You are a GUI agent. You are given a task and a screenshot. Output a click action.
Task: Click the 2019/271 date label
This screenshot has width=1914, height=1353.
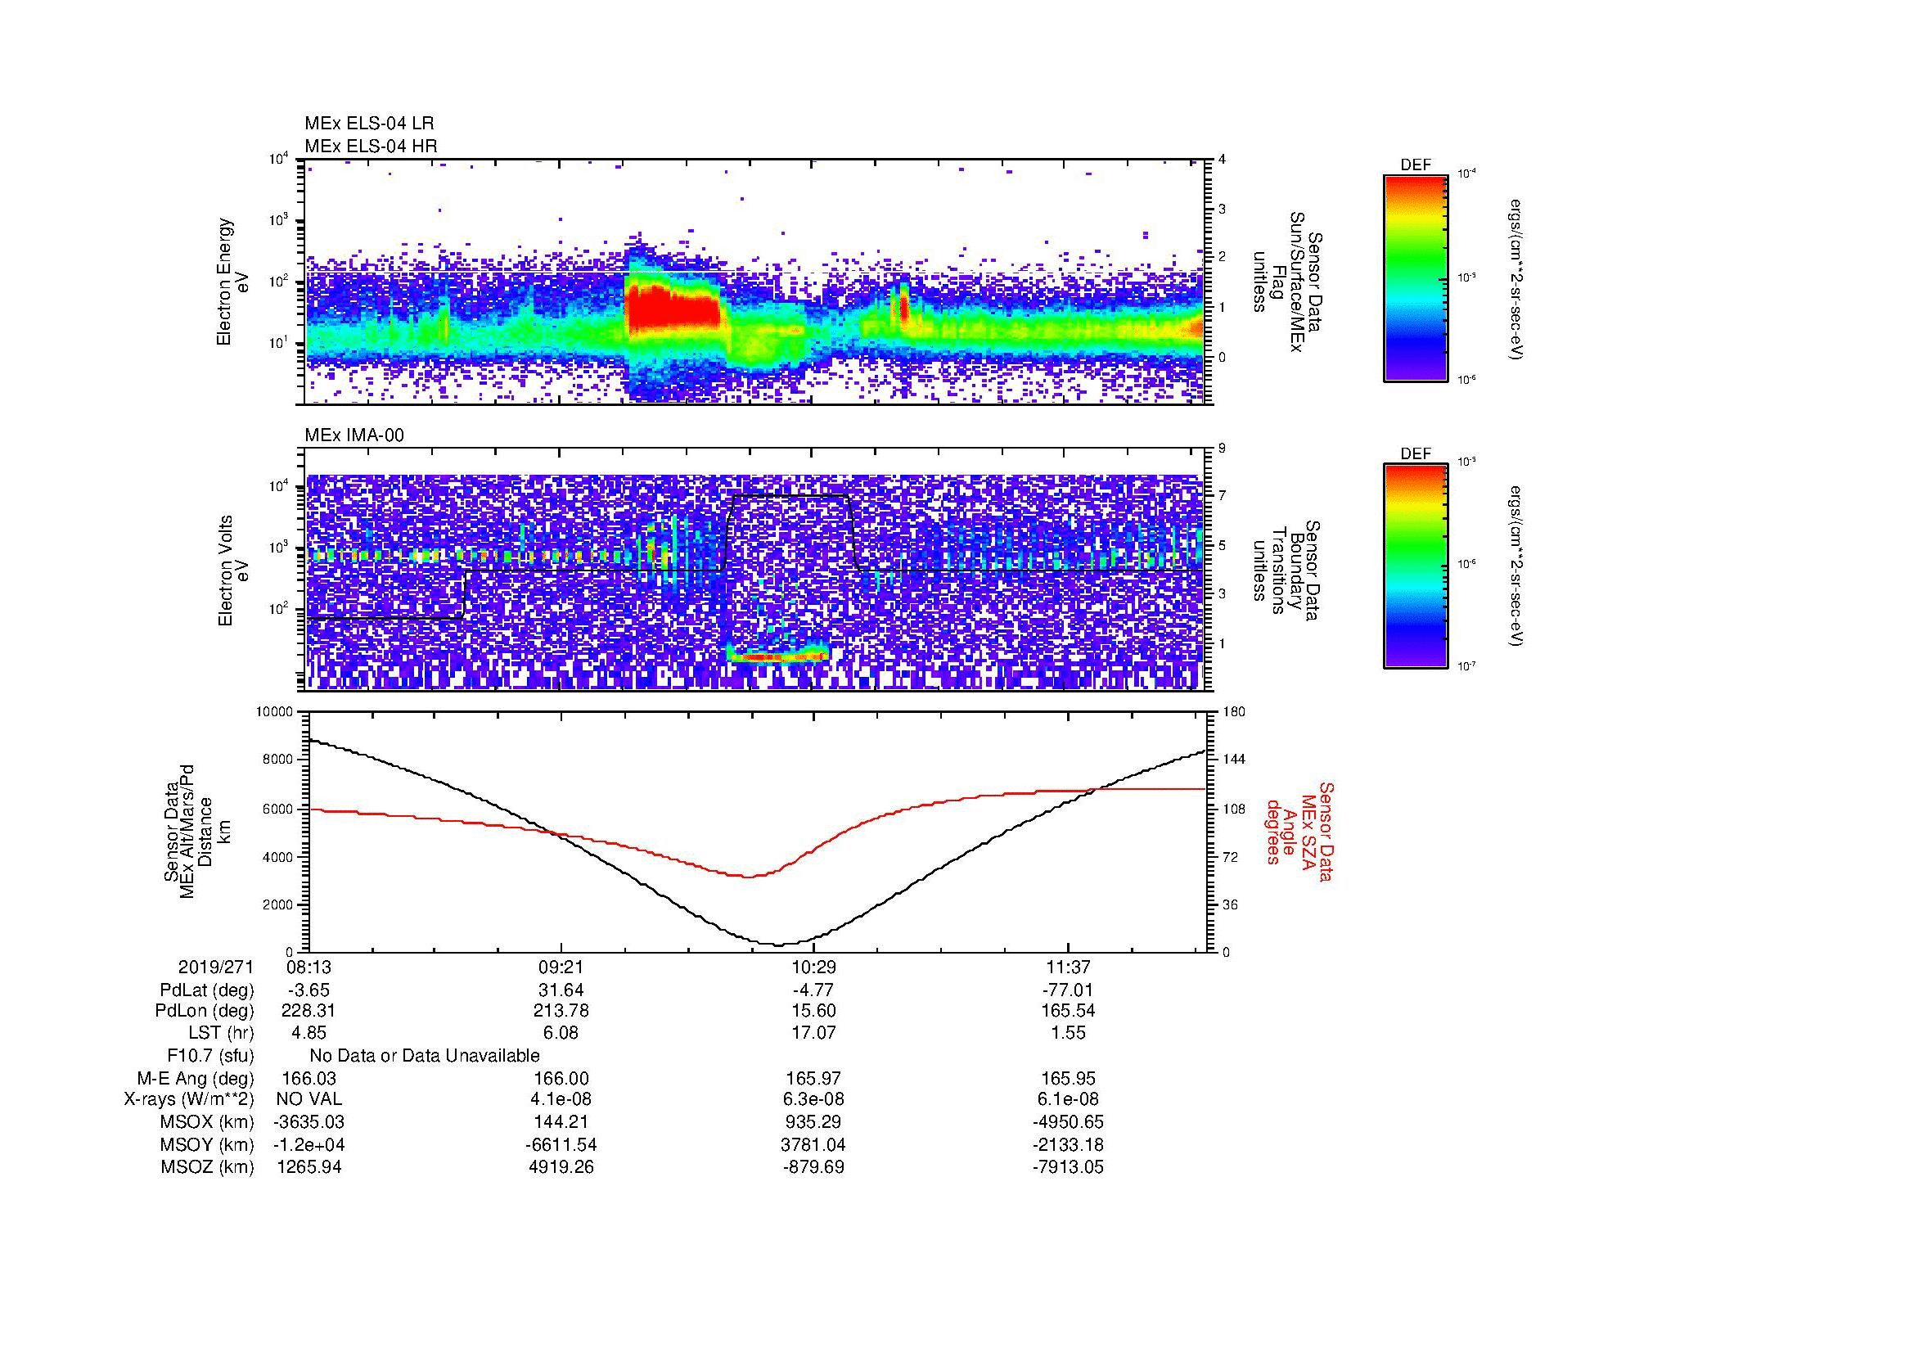coord(215,967)
